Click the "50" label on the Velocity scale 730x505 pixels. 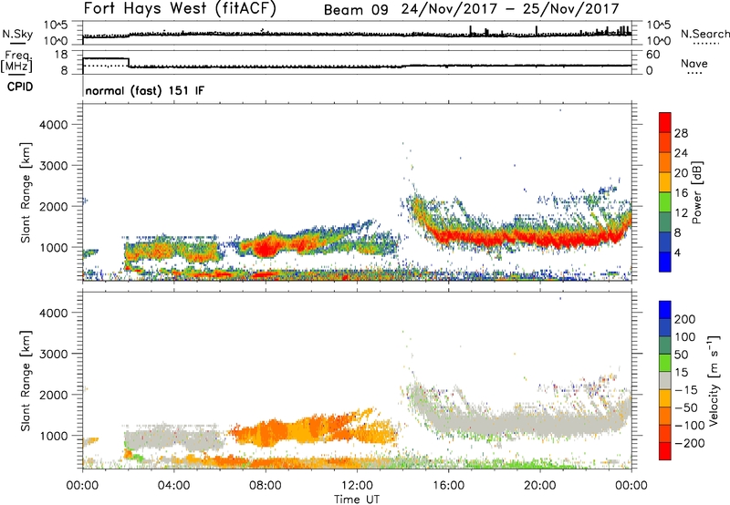point(681,355)
